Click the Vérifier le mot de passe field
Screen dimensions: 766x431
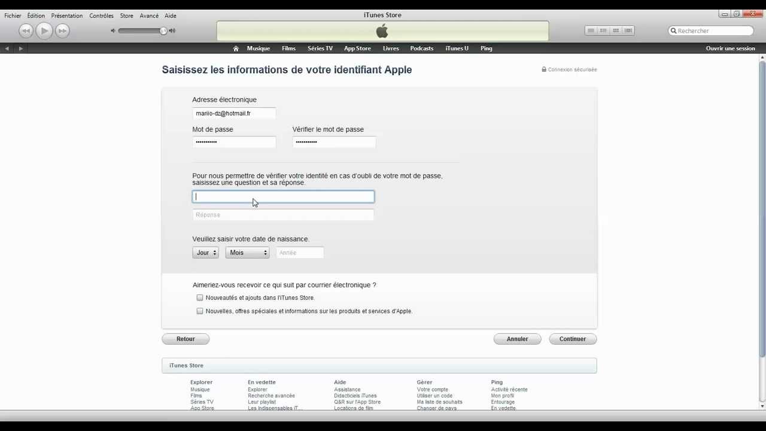(334, 142)
